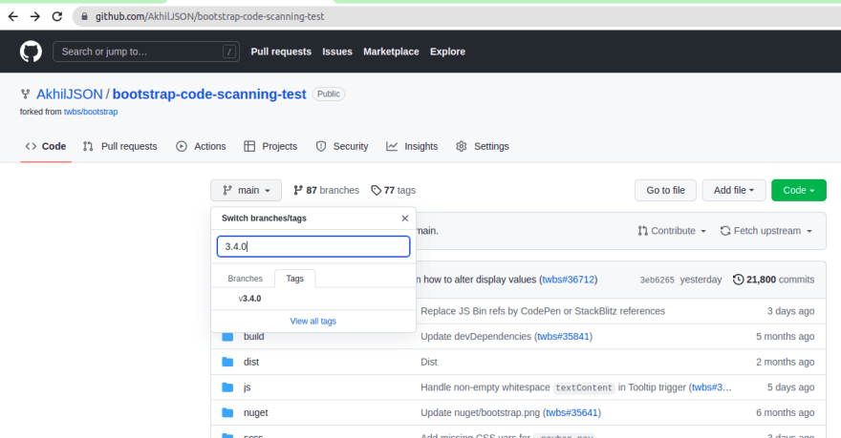Click Issues in top navigation
Image resolution: width=841 pixels, height=438 pixels.
coord(337,52)
